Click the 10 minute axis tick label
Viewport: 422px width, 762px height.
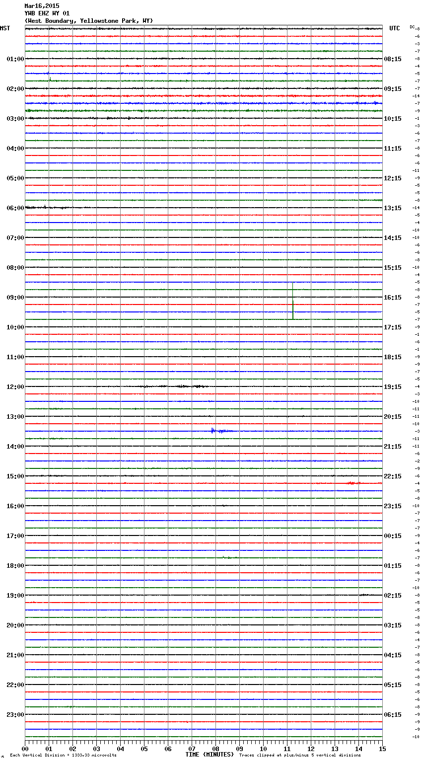[263, 749]
